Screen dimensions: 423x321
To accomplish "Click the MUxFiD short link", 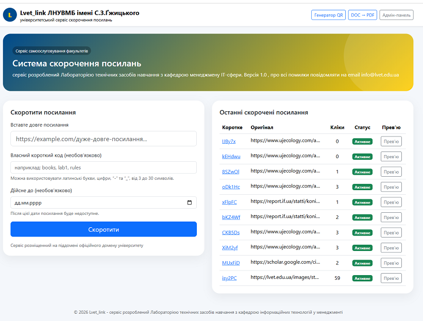I will [x=231, y=263].
